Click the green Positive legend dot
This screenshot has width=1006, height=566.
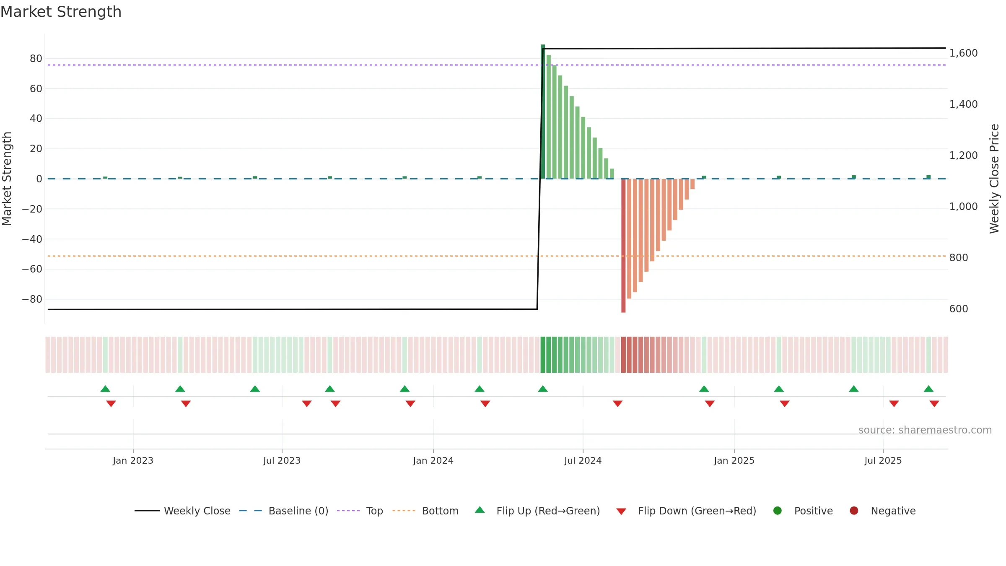778,511
